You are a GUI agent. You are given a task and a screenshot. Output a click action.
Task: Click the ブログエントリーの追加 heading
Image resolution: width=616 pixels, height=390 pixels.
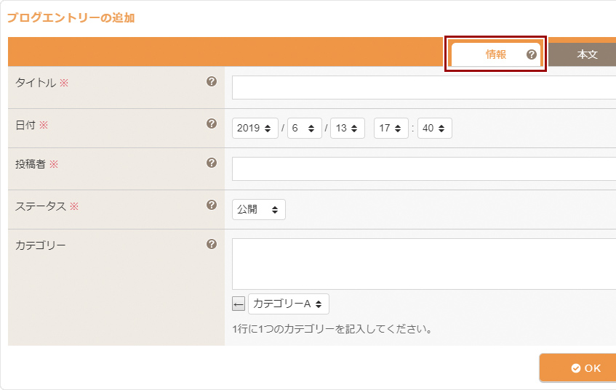(x=71, y=17)
